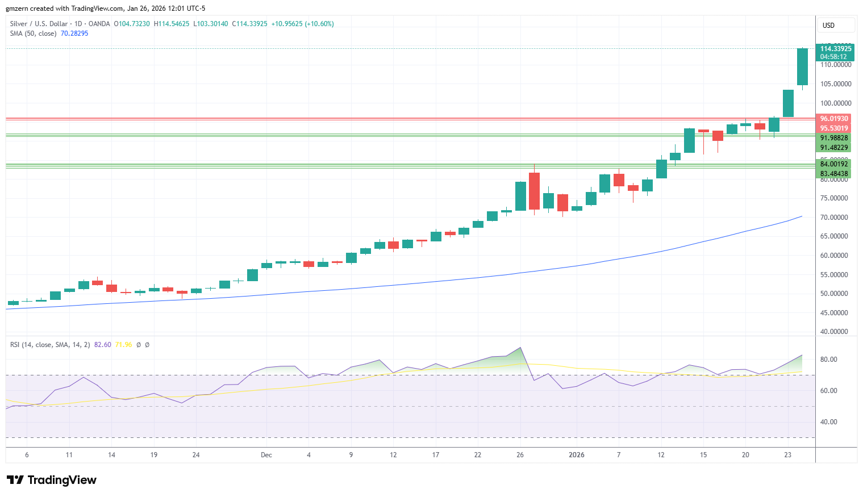Image resolution: width=863 pixels, height=497 pixels.
Task: Click the current price label 114.33925
Action: pos(835,49)
